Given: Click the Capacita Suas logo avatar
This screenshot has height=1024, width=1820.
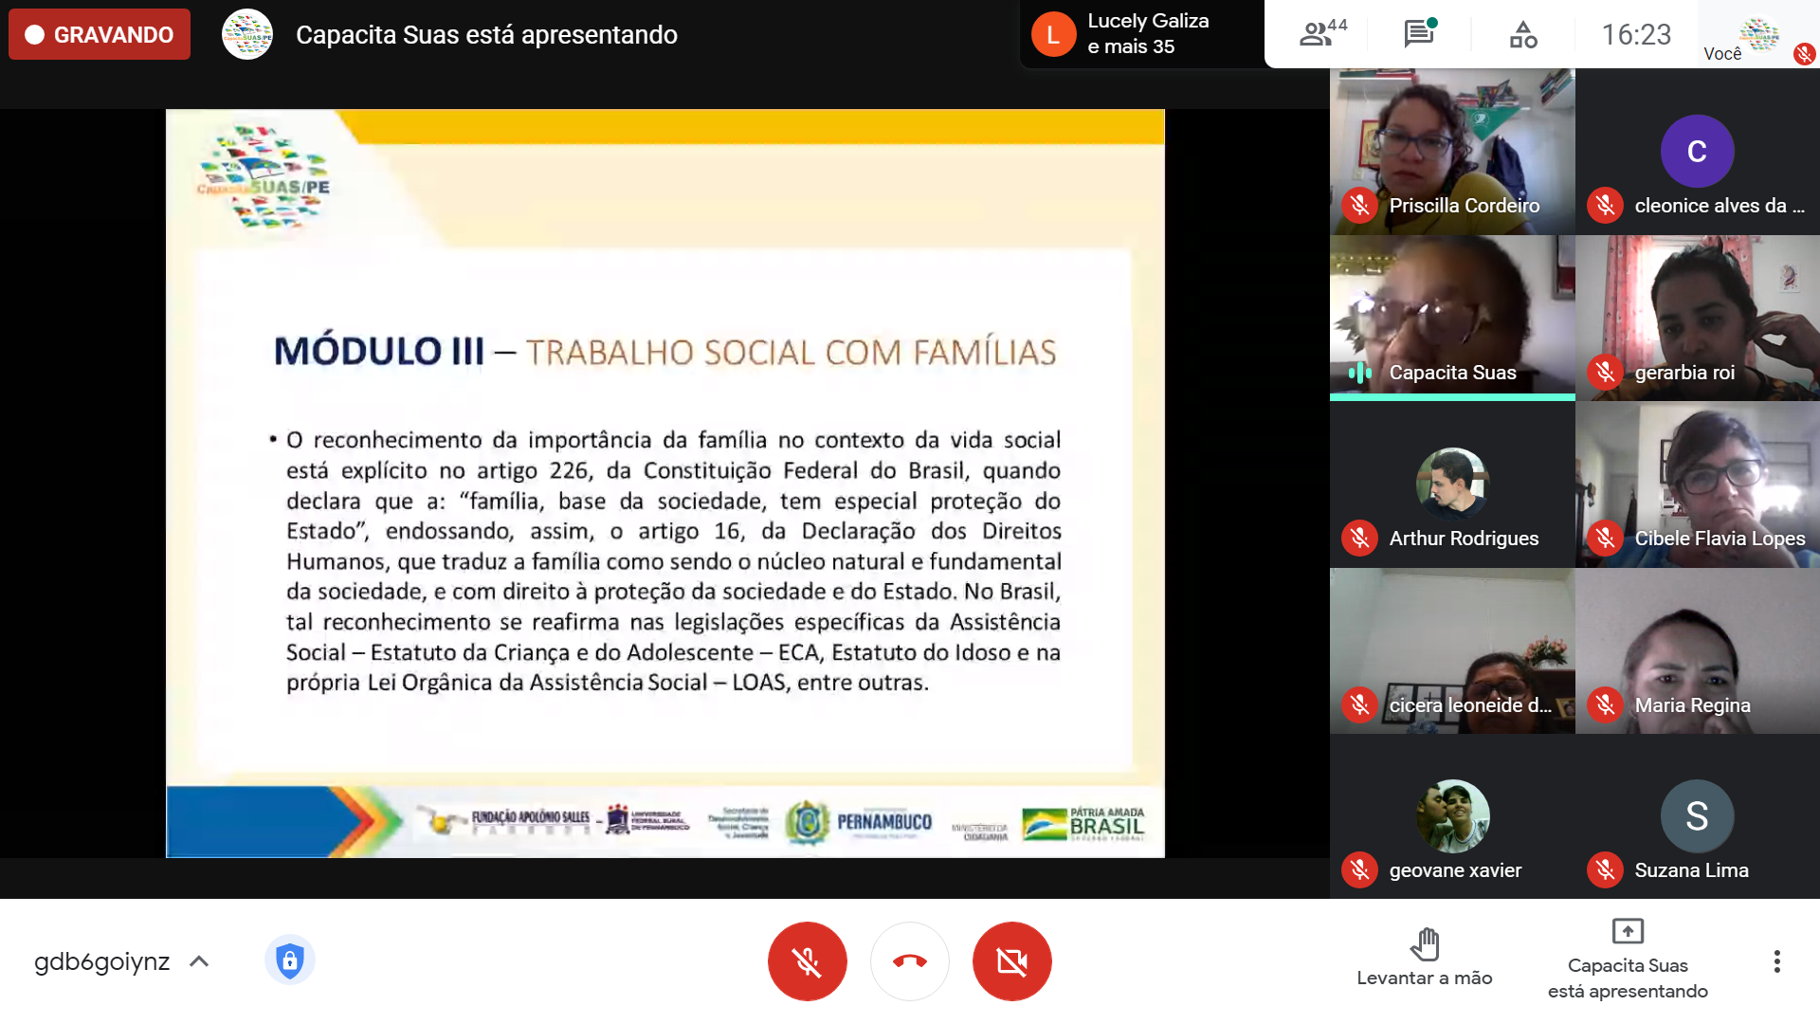Looking at the screenshot, I should (247, 35).
